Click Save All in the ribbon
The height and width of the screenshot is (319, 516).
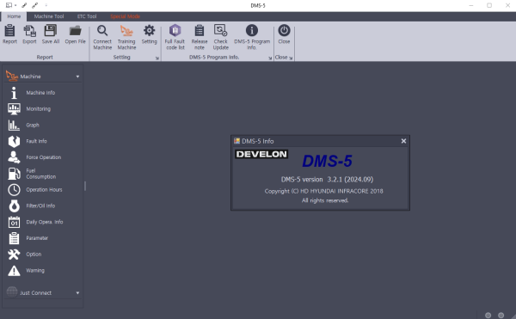(x=51, y=34)
